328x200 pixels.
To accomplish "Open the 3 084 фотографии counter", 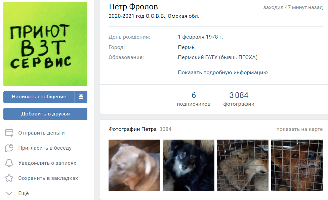I will 239,99.
